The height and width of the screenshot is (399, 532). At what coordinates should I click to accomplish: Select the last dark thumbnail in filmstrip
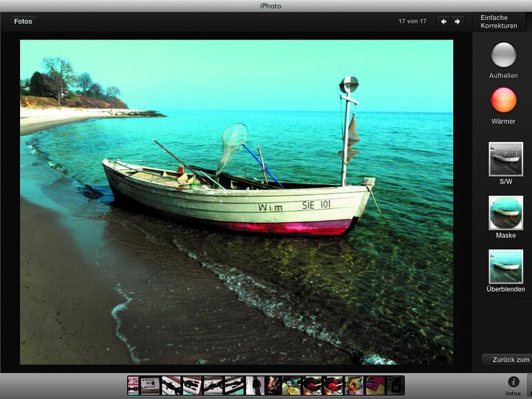395,385
